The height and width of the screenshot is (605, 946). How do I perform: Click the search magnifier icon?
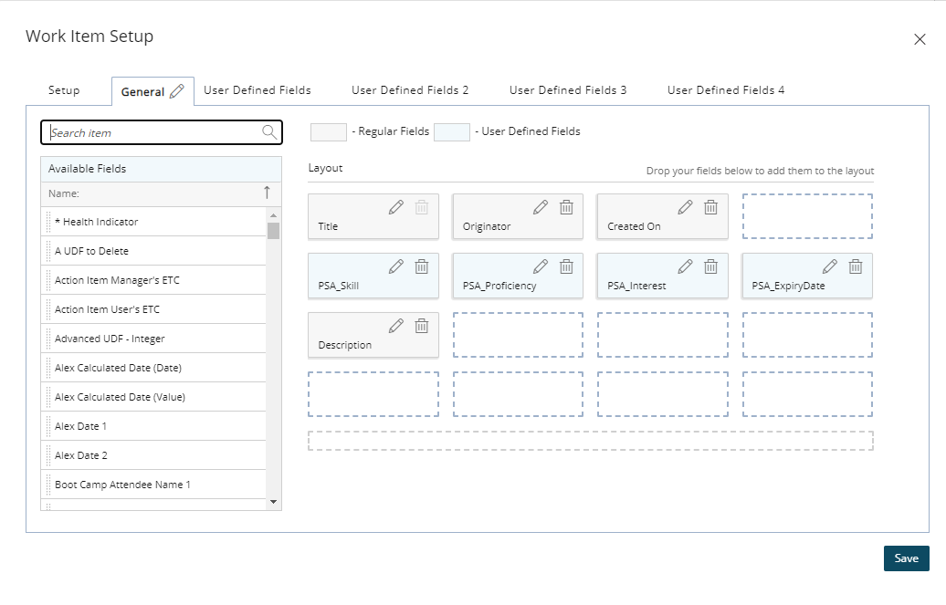[269, 132]
